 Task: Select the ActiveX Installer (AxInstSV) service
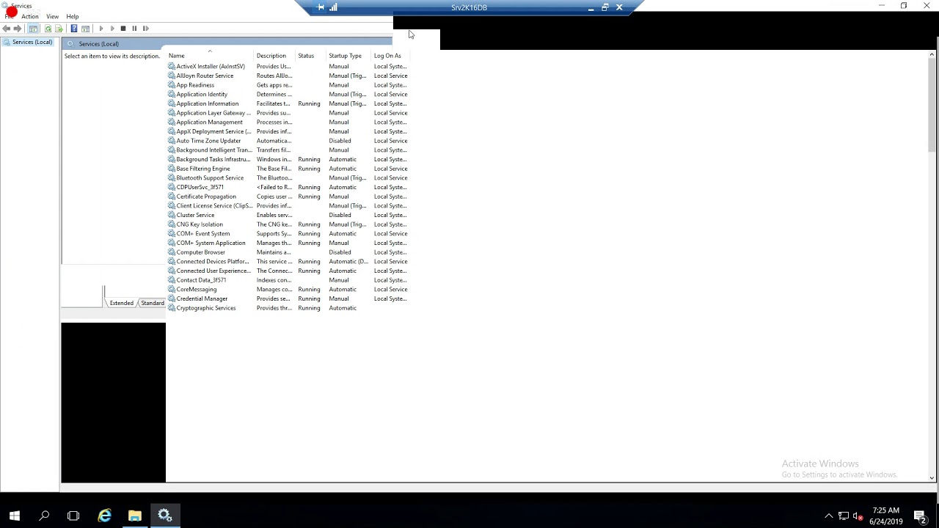(x=288, y=67)
